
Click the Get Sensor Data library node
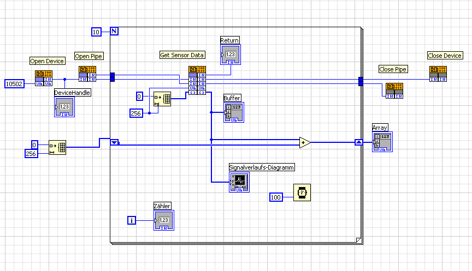[x=197, y=81]
